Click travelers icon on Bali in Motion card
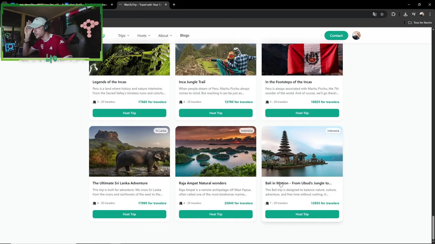The image size is (435, 244). pyautogui.click(x=267, y=203)
